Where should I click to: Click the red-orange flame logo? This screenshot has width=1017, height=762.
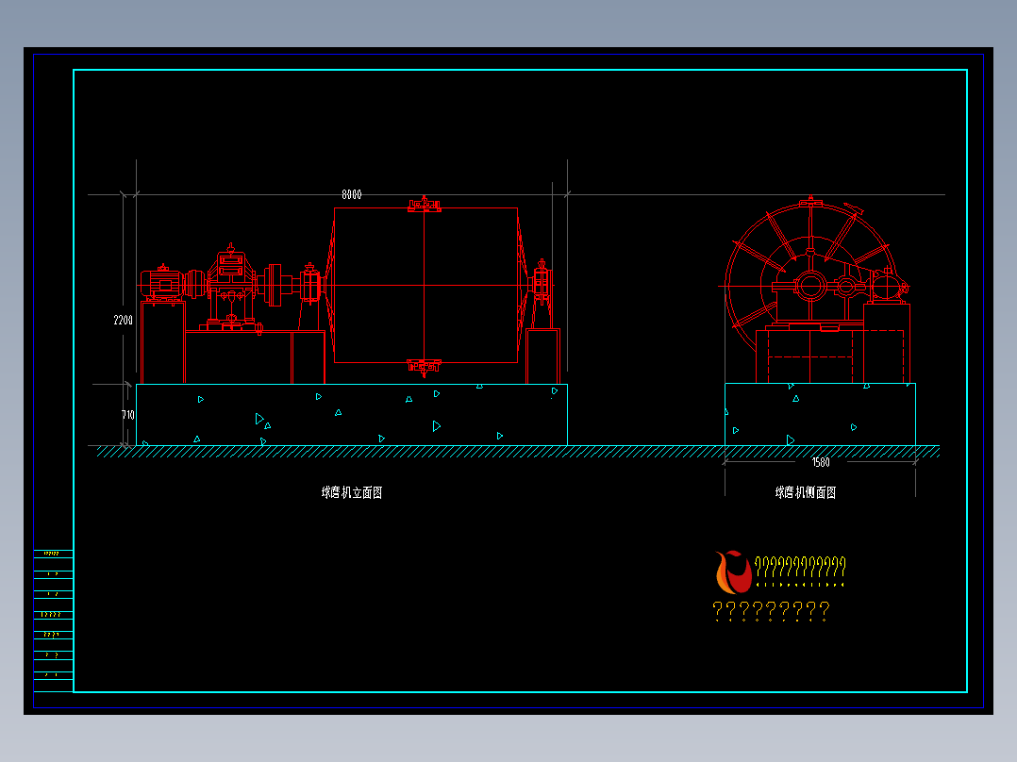pos(733,572)
